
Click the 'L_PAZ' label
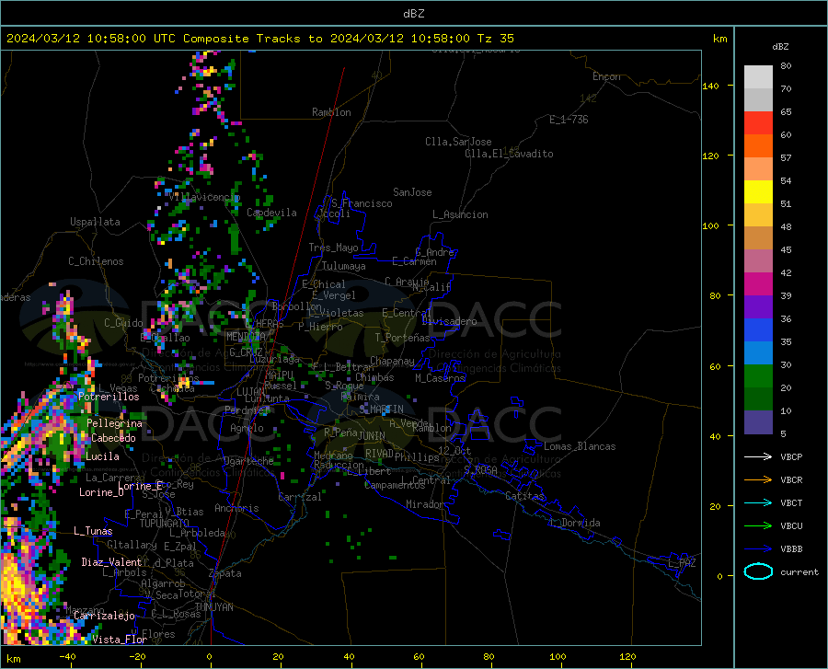coord(682,563)
